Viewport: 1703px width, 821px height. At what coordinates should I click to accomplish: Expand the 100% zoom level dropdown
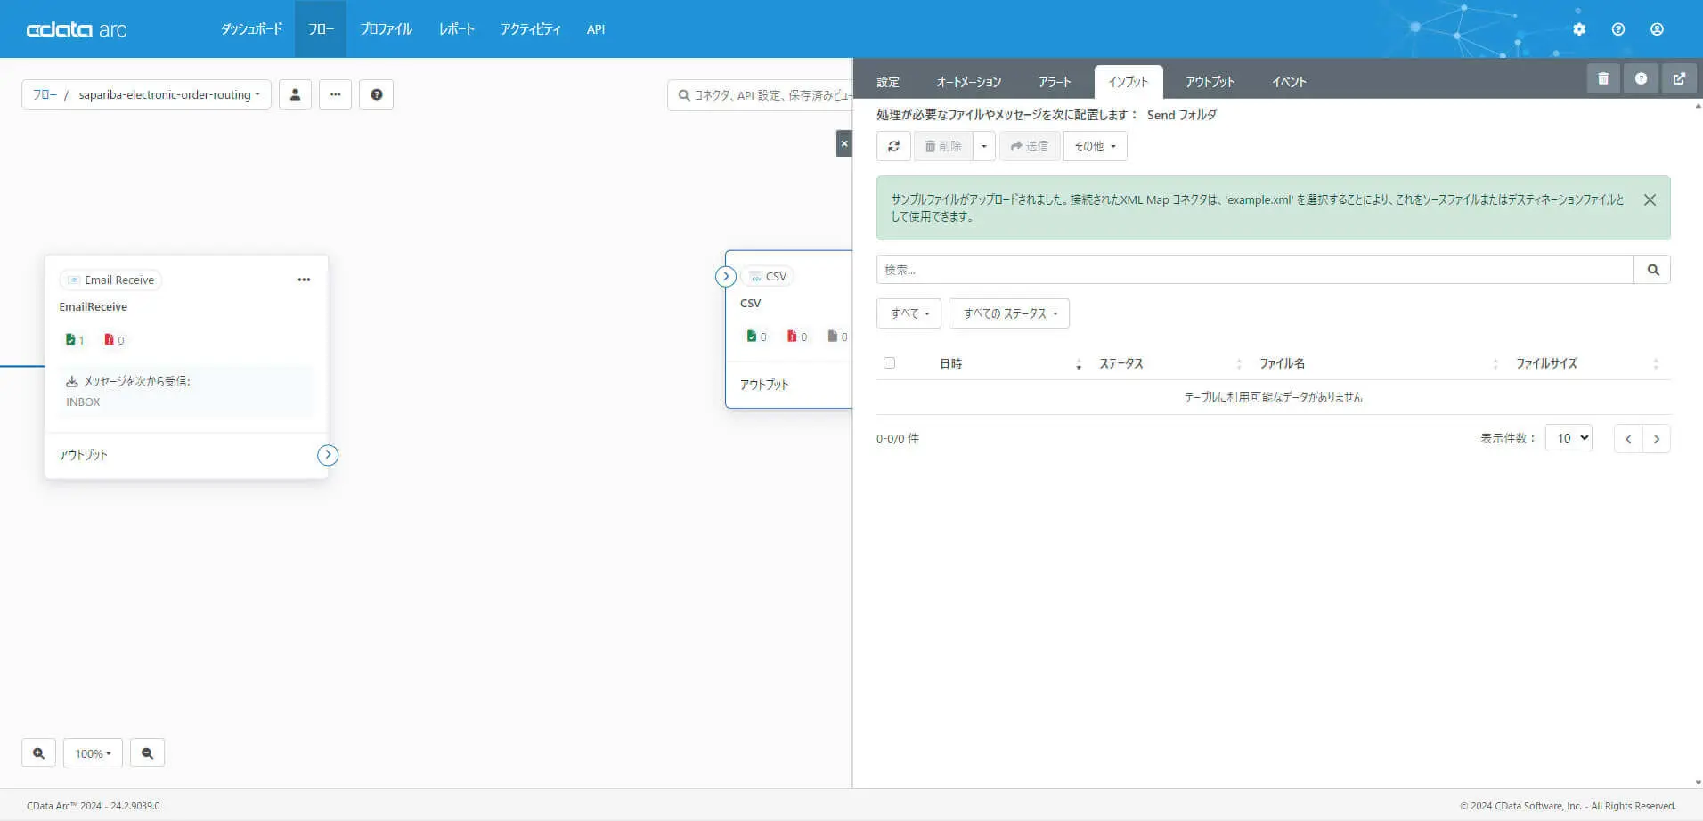93,753
